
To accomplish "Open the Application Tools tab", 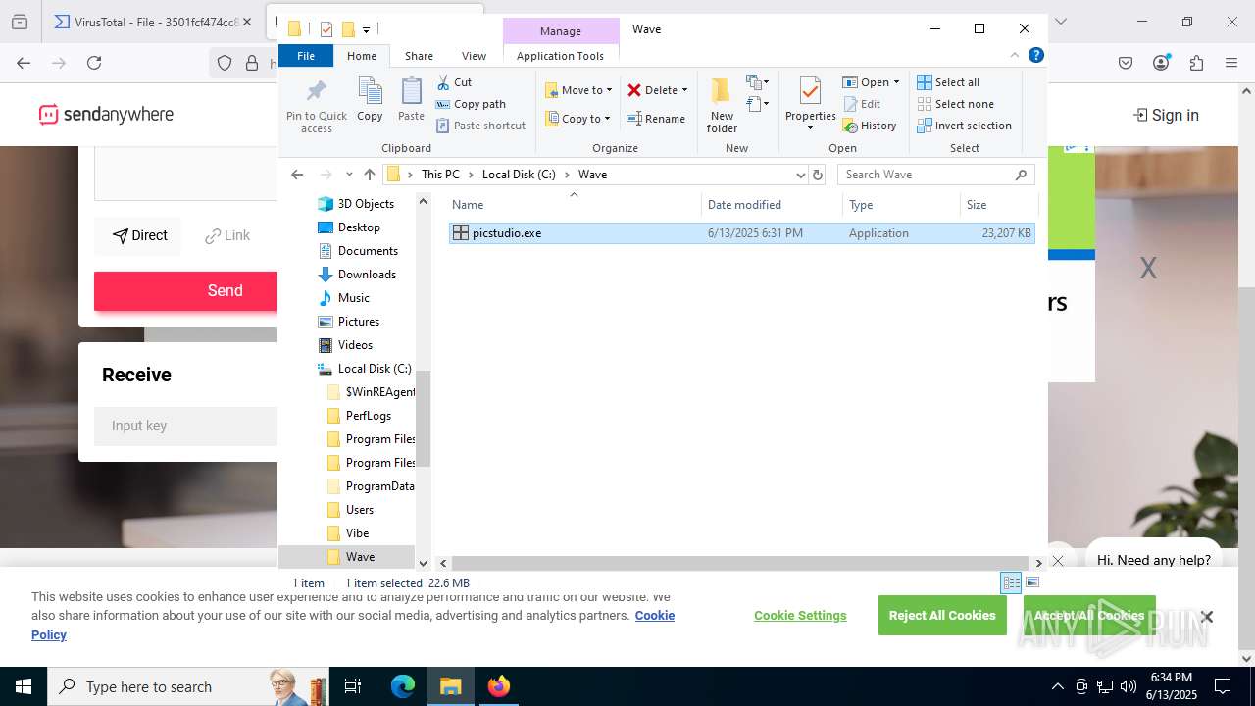I will click(560, 56).
